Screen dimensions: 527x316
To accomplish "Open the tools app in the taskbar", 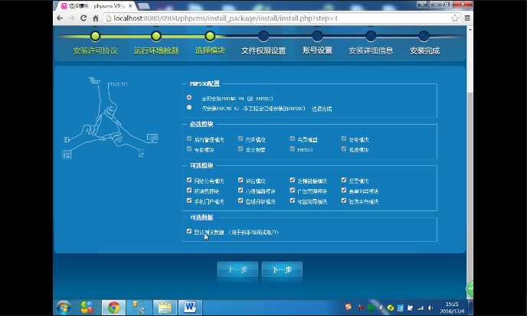I will [x=139, y=308].
